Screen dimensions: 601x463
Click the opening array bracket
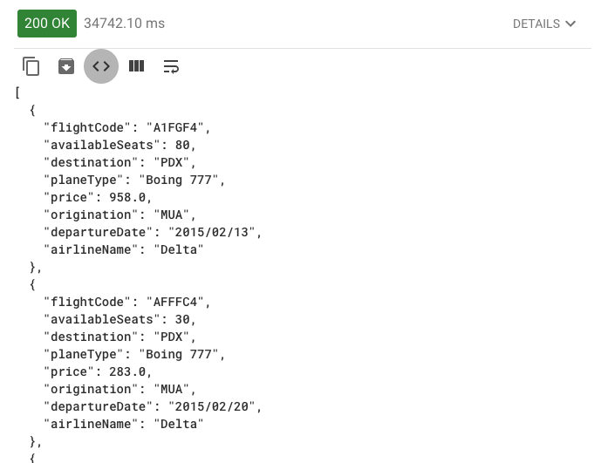pos(17,92)
